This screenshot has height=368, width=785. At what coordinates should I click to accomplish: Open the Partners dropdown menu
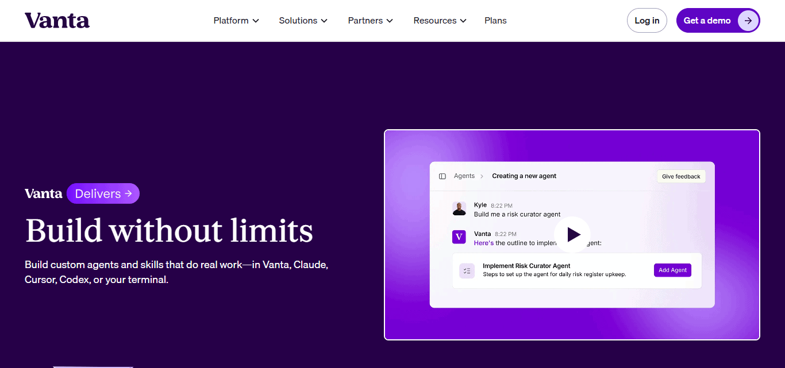point(371,21)
